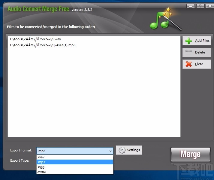This screenshot has width=214, height=180.
Task: Click the red X Clear icon
Action: pyautogui.click(x=189, y=64)
